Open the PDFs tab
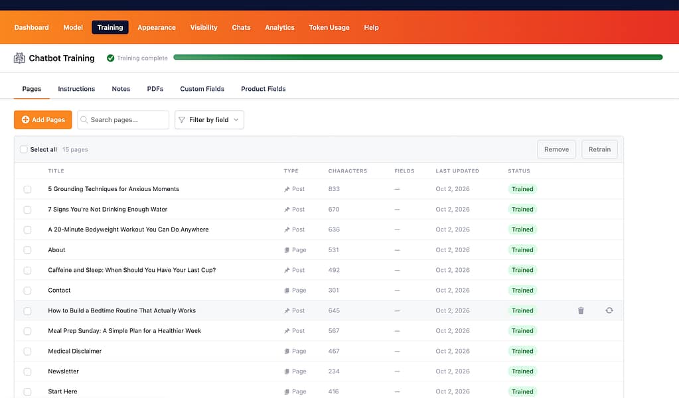This screenshot has height=398, width=679. click(x=155, y=89)
